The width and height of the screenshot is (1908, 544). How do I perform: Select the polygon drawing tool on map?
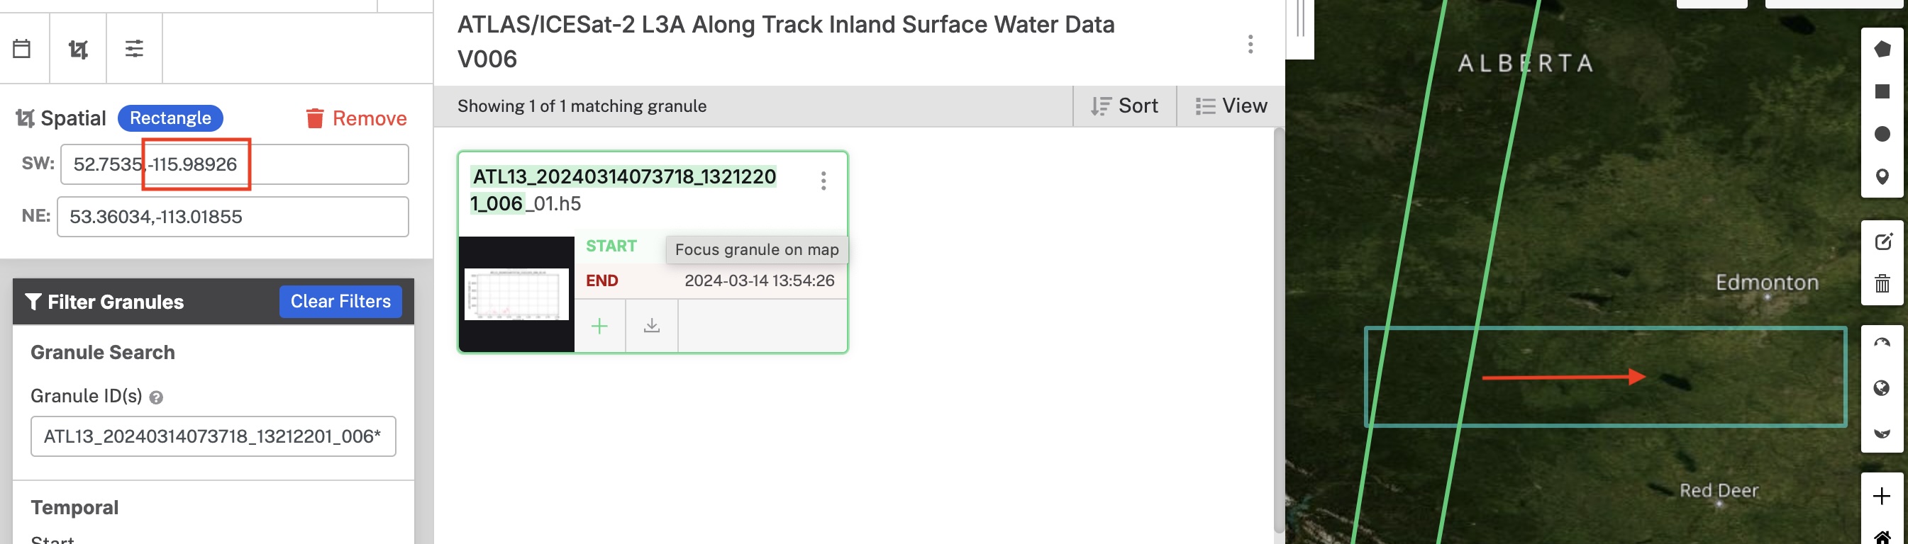(1881, 50)
